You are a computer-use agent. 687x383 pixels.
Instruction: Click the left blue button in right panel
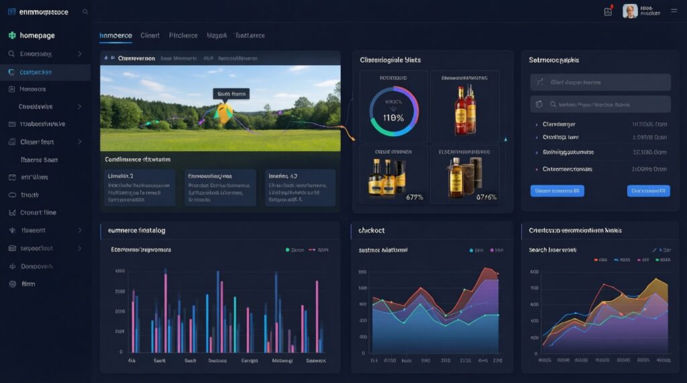tap(557, 190)
